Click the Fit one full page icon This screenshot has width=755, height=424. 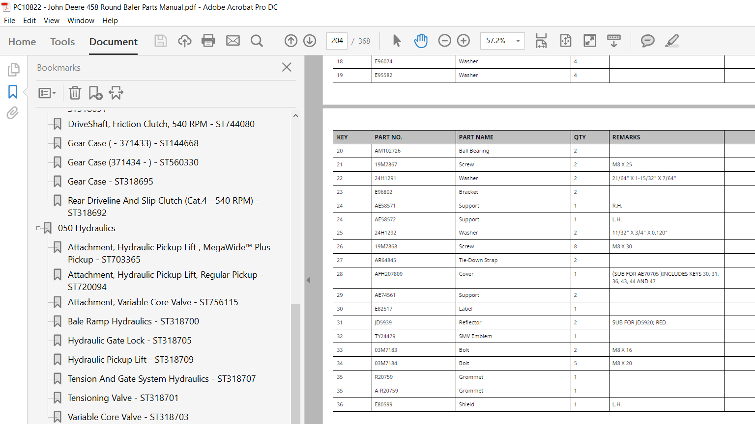pos(566,41)
